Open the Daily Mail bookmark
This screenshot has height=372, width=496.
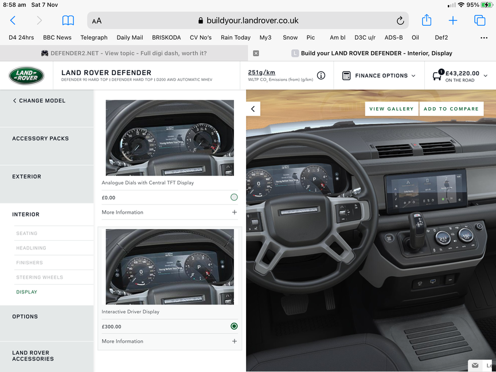(130, 38)
